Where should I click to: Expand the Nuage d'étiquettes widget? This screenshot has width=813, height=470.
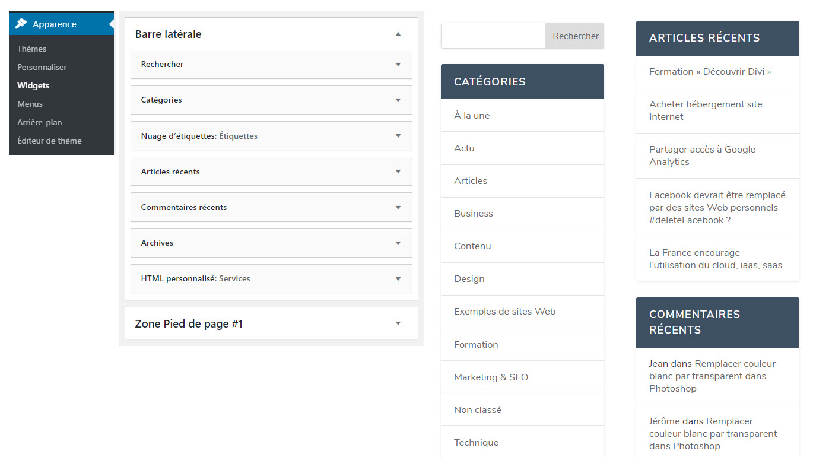tap(398, 136)
